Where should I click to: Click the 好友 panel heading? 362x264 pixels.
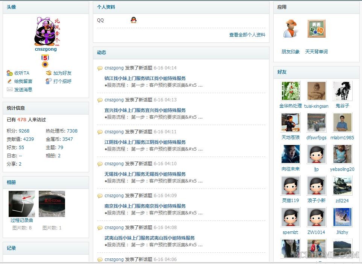coord(282,72)
